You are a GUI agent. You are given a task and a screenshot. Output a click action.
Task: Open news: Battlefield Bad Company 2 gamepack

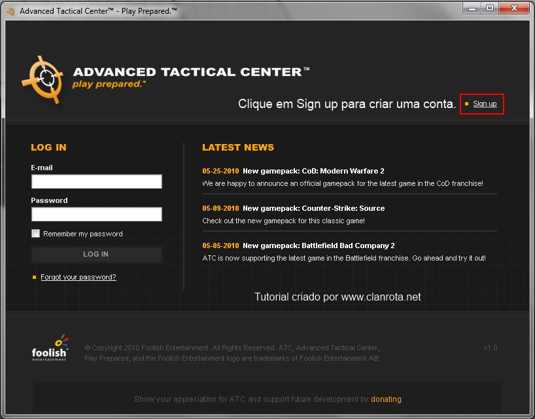319,246
